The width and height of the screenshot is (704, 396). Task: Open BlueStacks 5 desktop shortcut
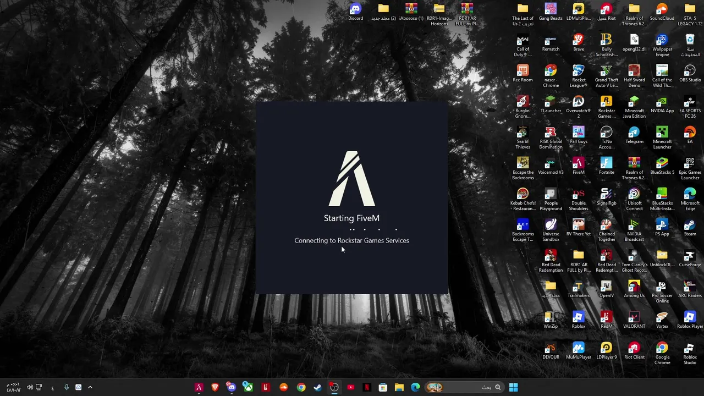click(x=662, y=166)
